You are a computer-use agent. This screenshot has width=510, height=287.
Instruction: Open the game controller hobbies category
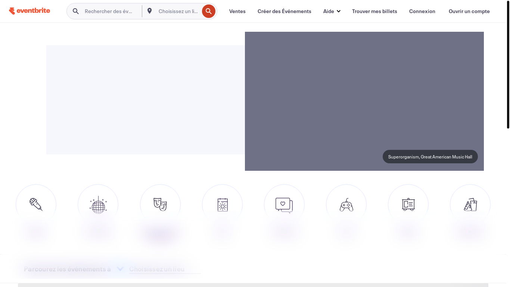click(x=346, y=205)
